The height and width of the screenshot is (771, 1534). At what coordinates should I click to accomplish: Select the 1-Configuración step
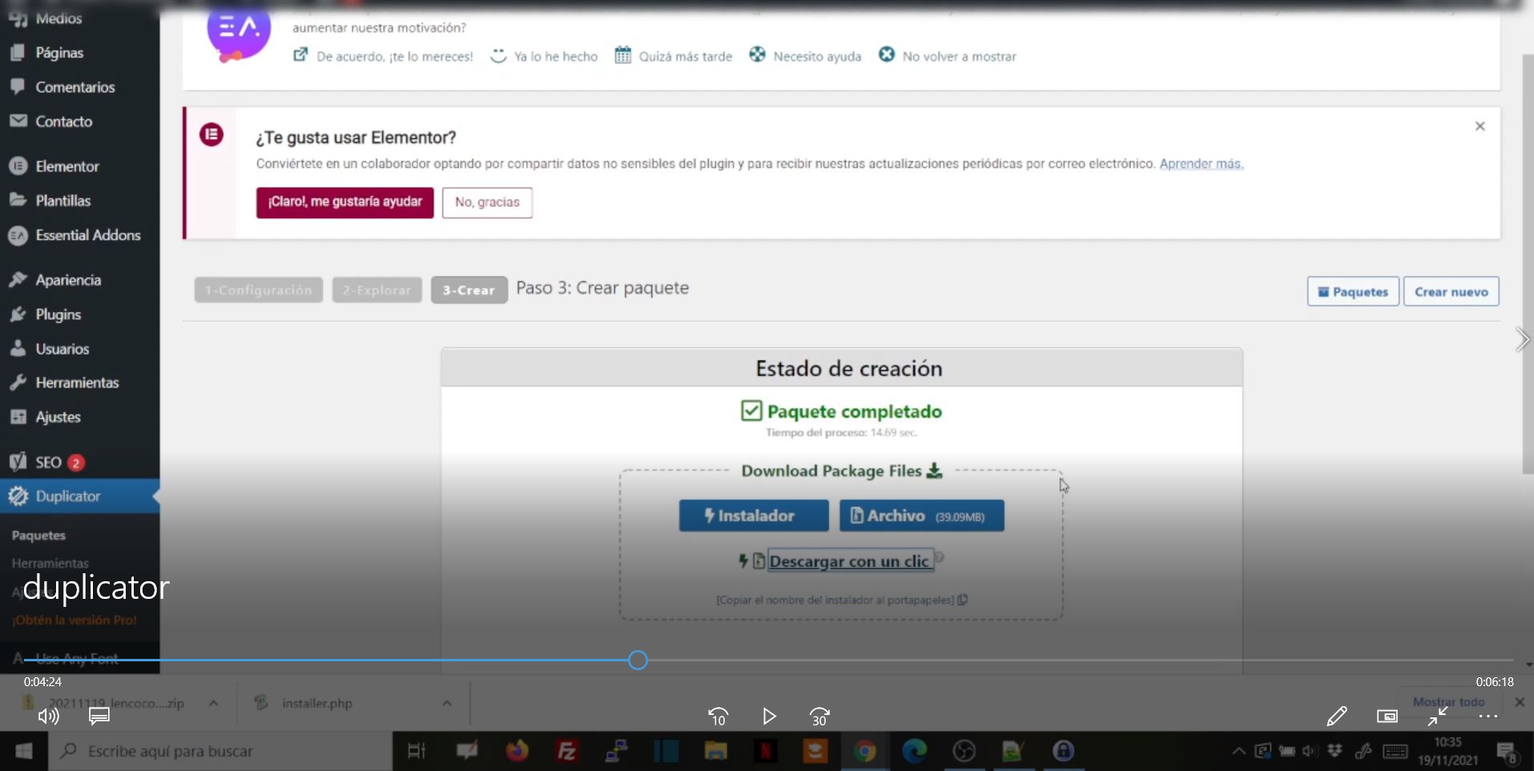pyautogui.click(x=258, y=290)
